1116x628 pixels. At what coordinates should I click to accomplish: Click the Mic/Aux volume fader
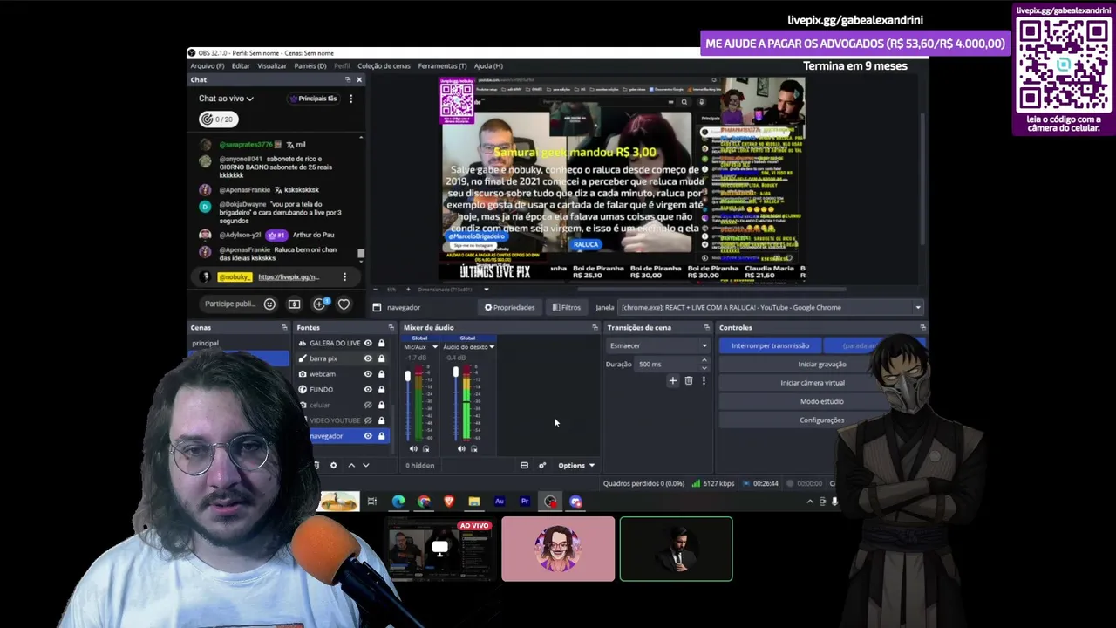point(407,376)
